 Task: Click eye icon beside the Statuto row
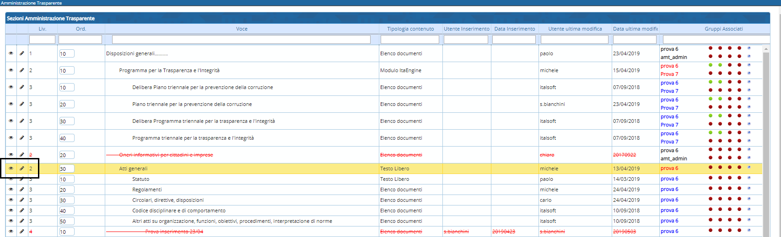[x=11, y=179]
